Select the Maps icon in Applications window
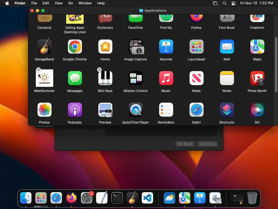 click(257, 47)
